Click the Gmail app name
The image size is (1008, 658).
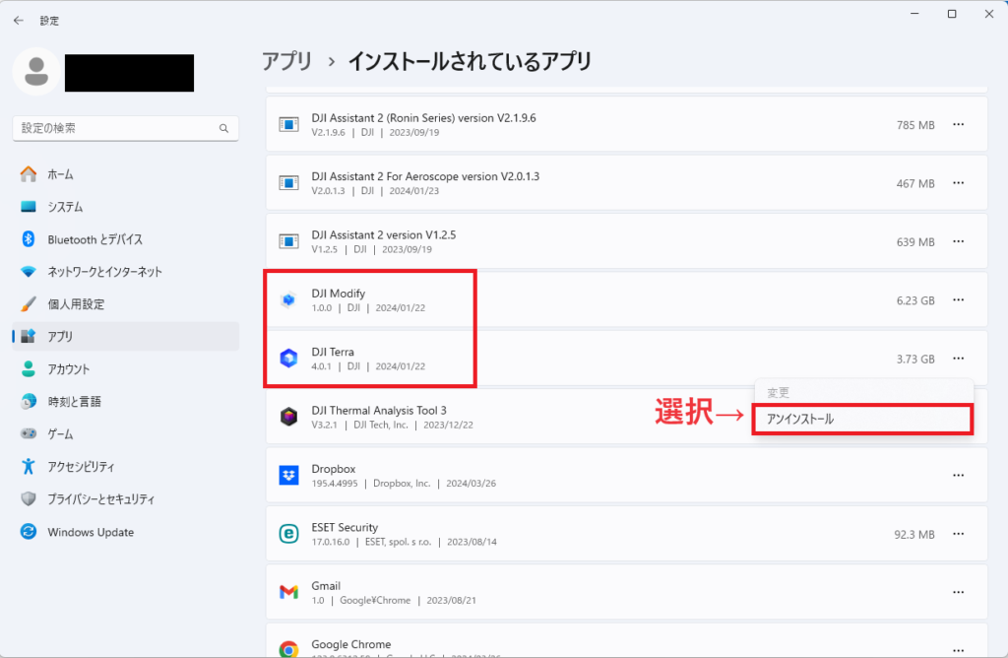point(326,586)
